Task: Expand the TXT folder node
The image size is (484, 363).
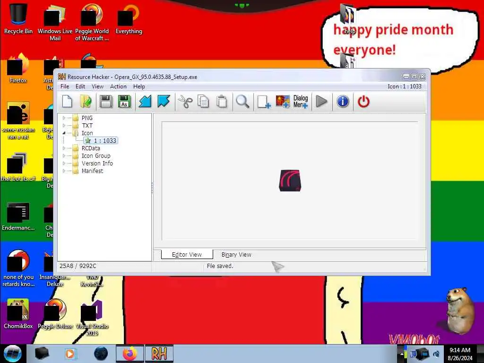Action: point(64,125)
